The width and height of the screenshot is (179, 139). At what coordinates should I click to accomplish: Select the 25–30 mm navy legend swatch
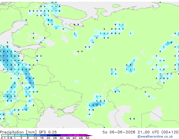pyautogui.click(x=57, y=135)
